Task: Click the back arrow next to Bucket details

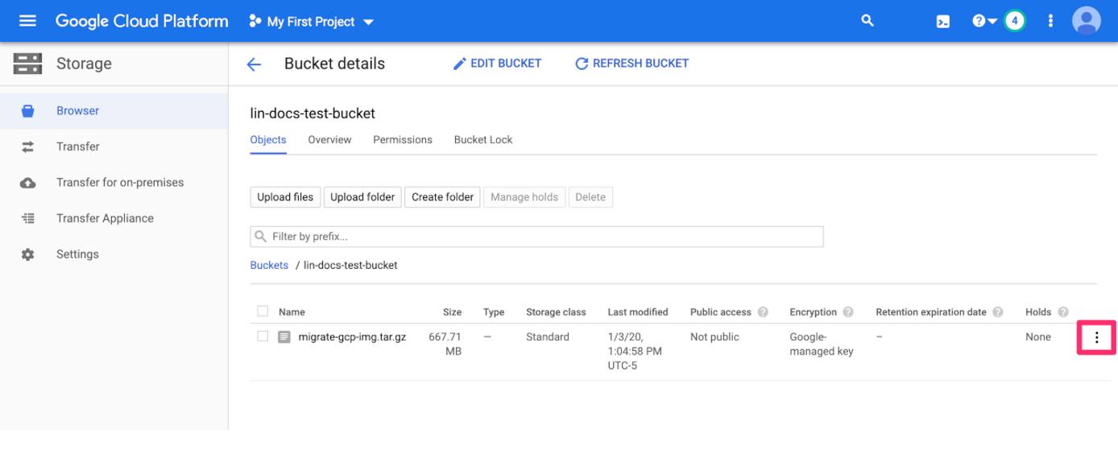Action: tap(255, 63)
